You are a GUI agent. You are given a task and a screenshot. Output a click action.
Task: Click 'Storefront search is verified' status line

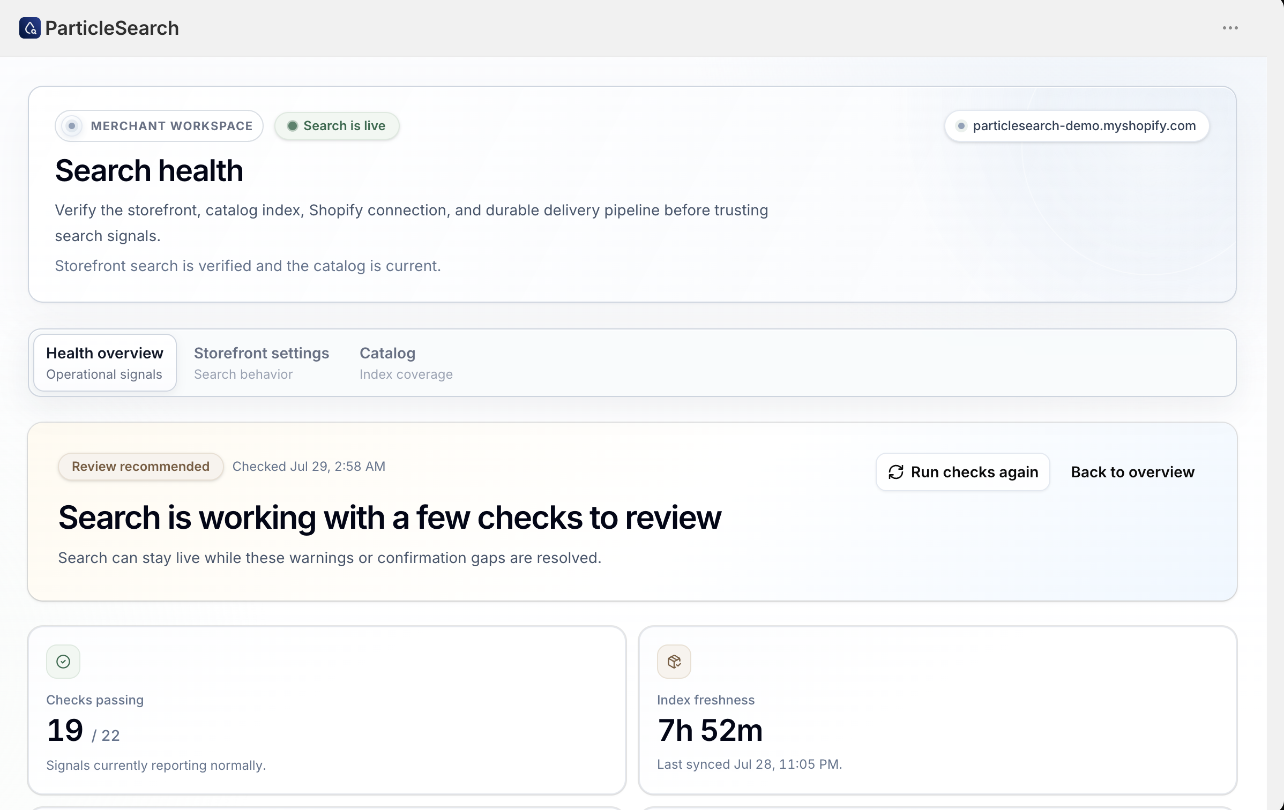(248, 266)
